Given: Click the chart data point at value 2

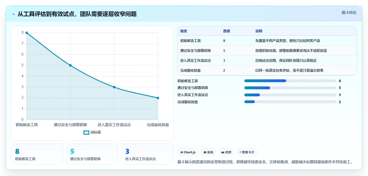Looking at the screenshot, I should coord(158,98).
